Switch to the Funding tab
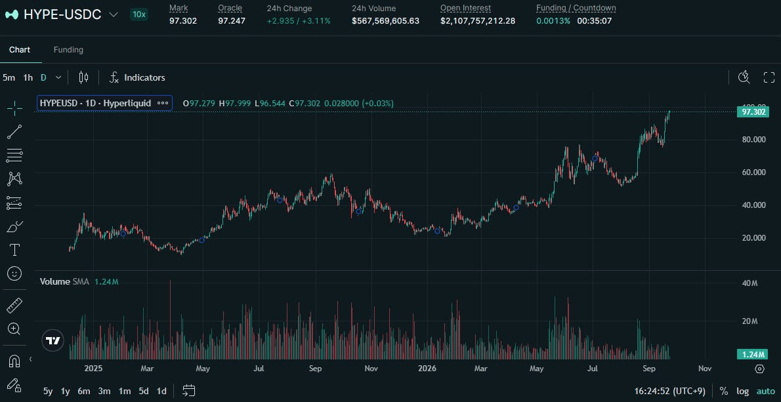 [68, 50]
